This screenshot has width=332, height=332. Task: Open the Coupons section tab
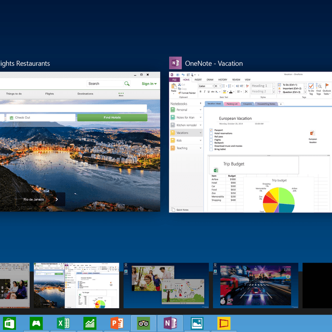(x=247, y=104)
